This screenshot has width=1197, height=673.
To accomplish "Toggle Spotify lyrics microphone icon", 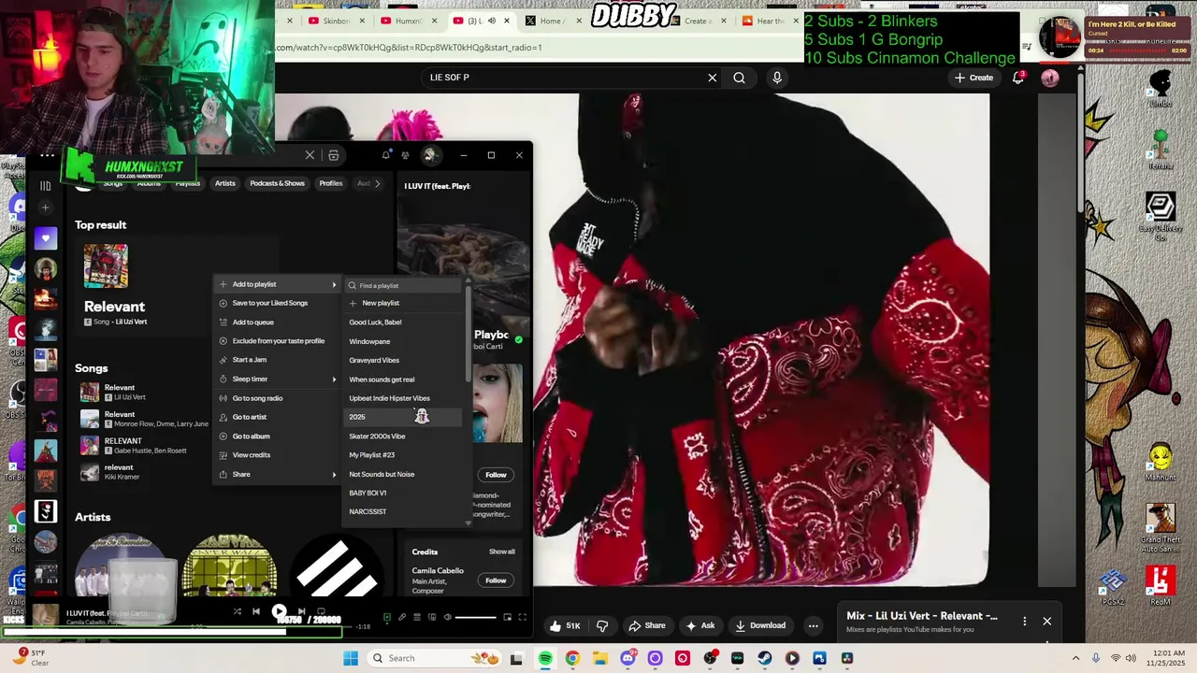I will (x=402, y=617).
